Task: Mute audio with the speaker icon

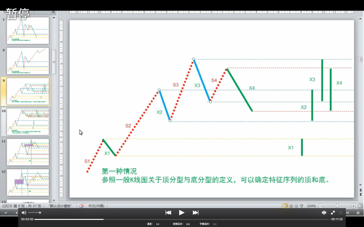Action: coord(24,213)
